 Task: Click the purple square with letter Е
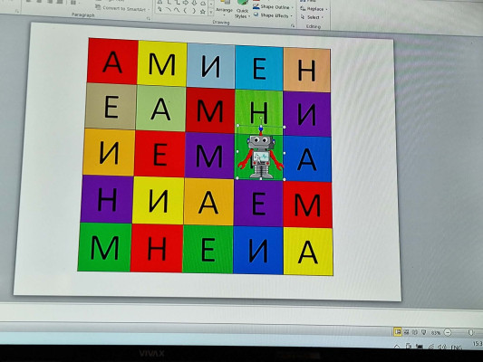tap(258, 204)
